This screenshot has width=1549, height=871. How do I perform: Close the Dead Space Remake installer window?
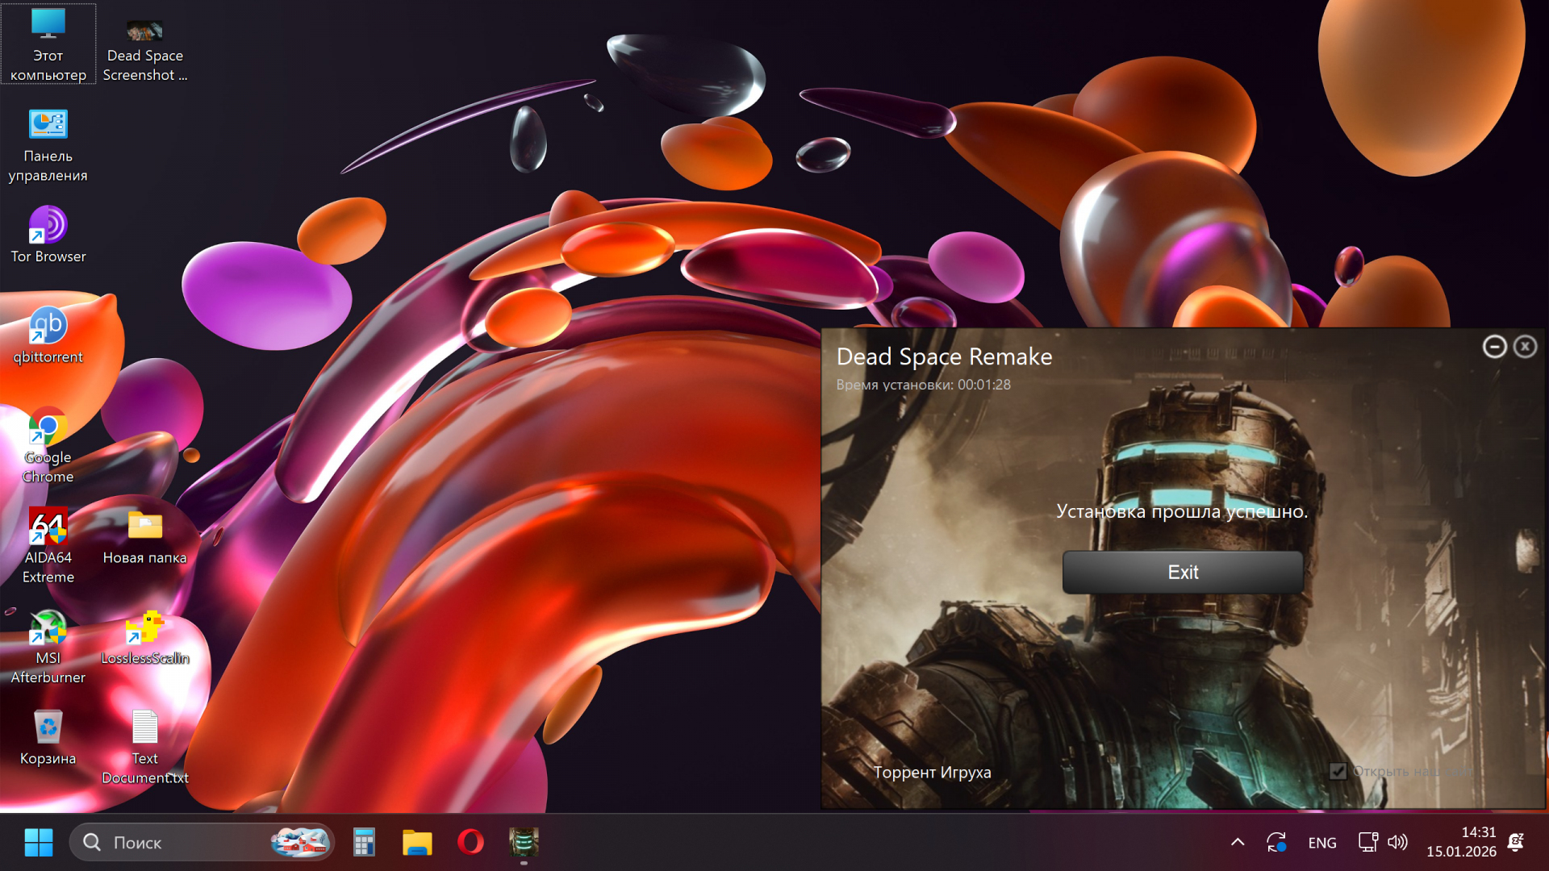[x=1525, y=347]
